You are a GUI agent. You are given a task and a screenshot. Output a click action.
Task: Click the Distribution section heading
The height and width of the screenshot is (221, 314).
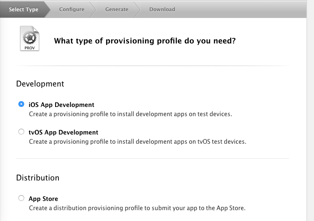point(38,178)
